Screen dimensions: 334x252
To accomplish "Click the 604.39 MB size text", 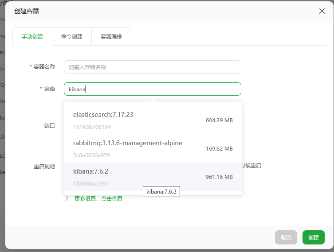I will click(219, 120).
